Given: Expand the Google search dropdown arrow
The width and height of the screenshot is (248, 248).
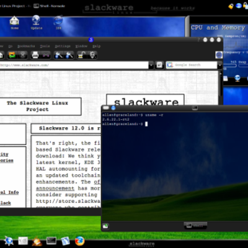Looking at the screenshot, I should [x=219, y=65].
